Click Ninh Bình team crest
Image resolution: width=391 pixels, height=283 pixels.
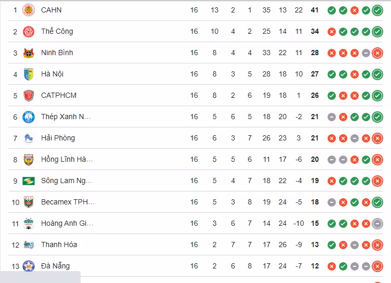point(29,53)
